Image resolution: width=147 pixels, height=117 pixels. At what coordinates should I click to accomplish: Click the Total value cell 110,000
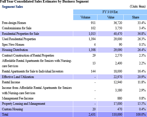click(x=117, y=114)
